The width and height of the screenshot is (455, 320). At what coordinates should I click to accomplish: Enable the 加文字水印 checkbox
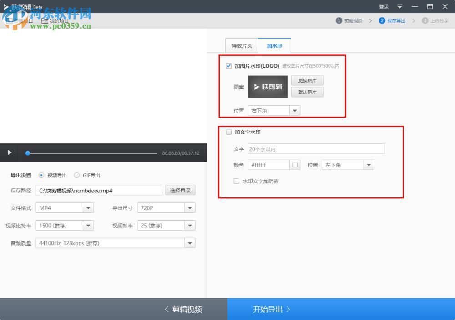tap(229, 132)
